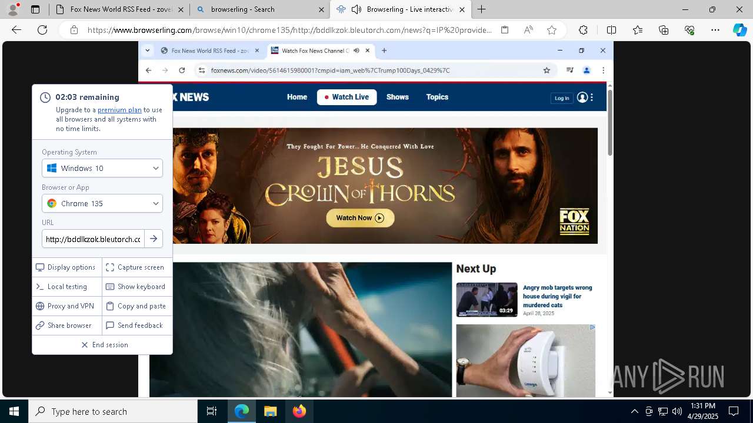This screenshot has height=423, width=753.
Task: Open Local testing
Action: coord(67,287)
